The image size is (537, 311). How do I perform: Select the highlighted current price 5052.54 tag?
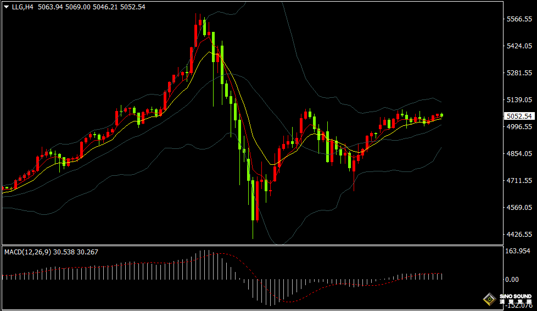(x=519, y=116)
